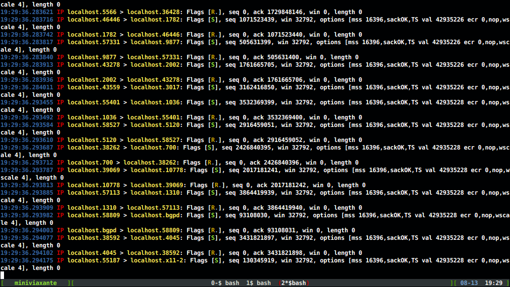This screenshot has width=510, height=287.
Task: Click 'ack 3532369400' value
Action: point(278,117)
